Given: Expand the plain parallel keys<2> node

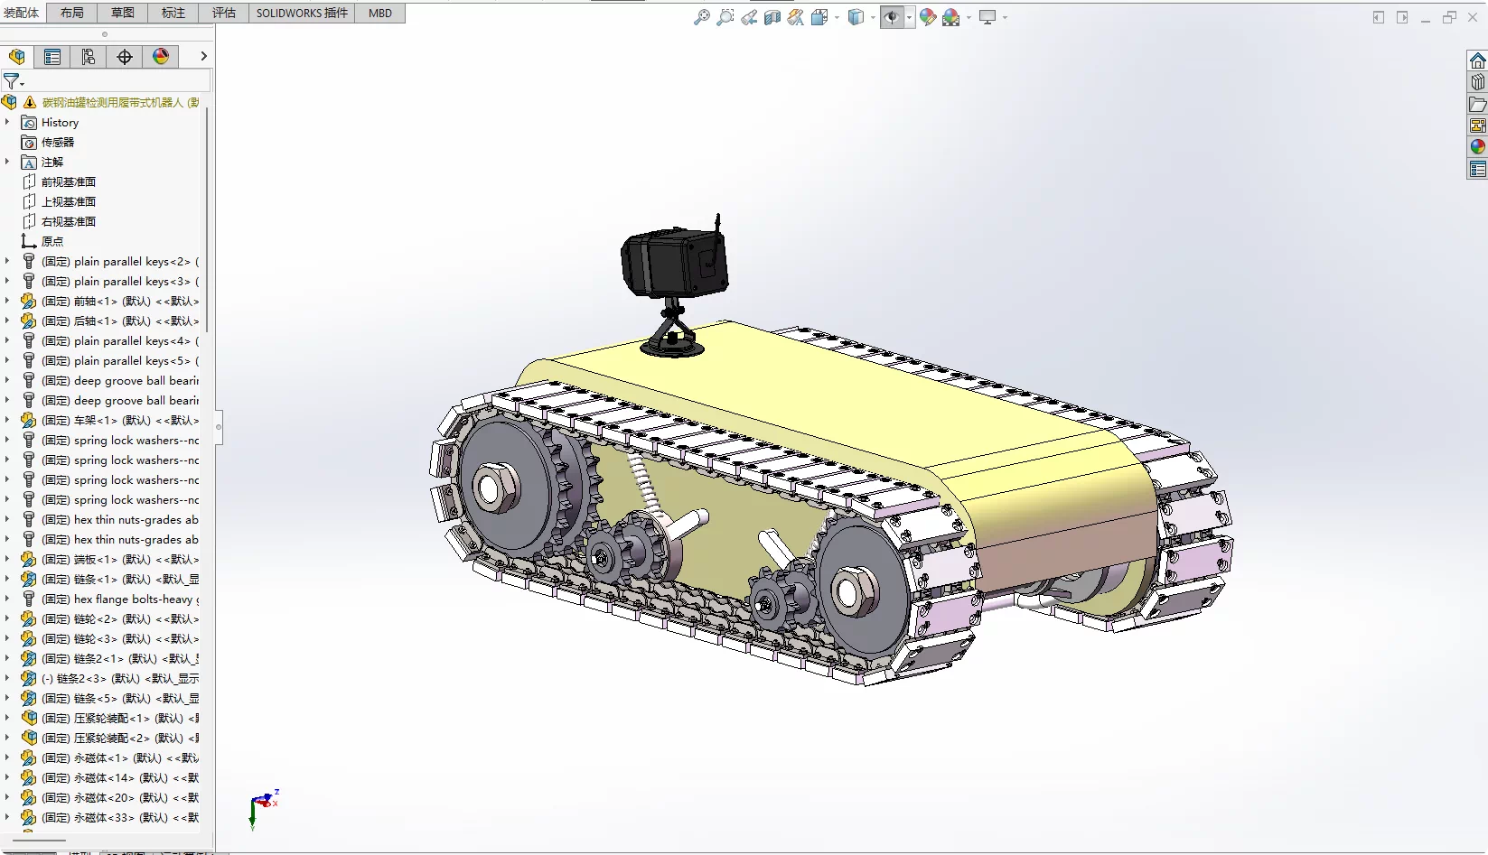Looking at the screenshot, I should point(7,261).
